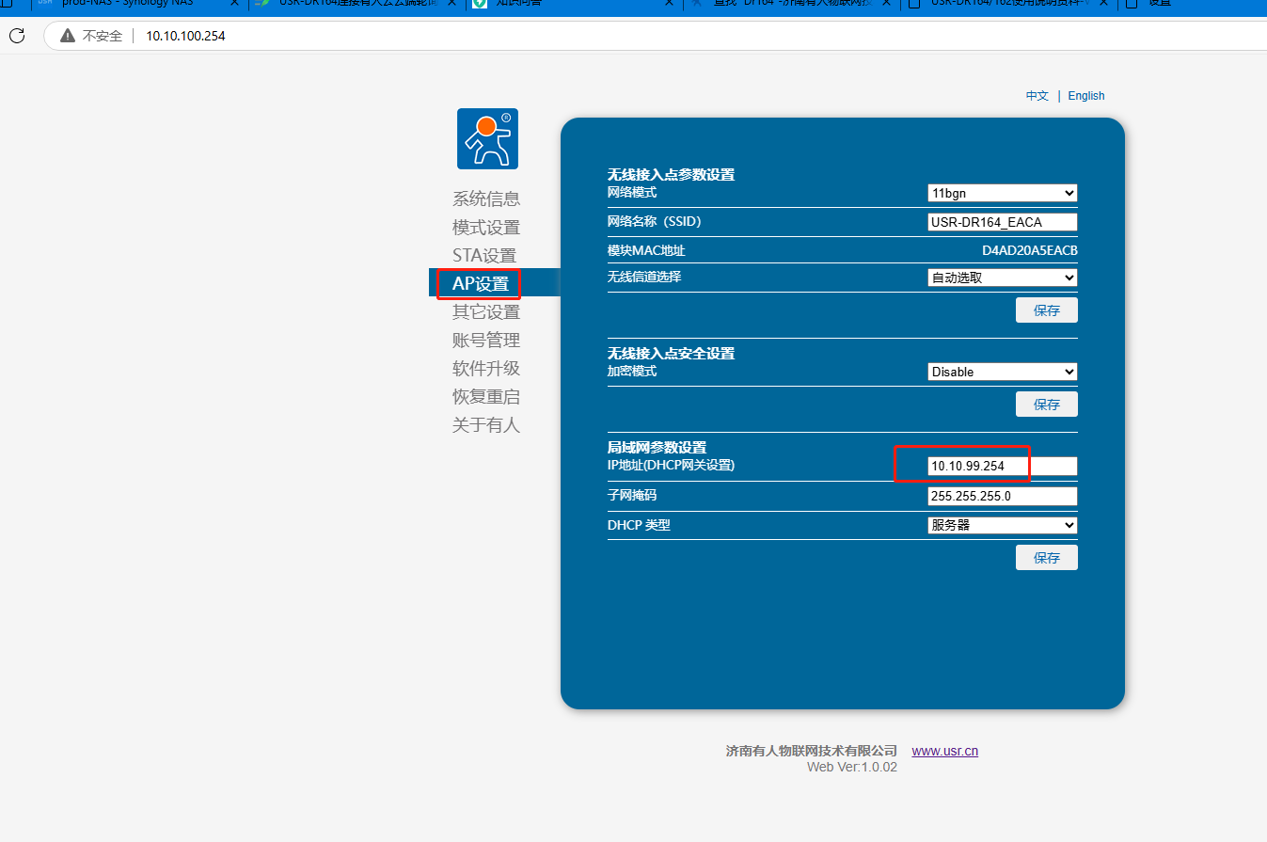The height and width of the screenshot is (842, 1267).
Task: Save the access point security settings
Action: tap(1046, 405)
